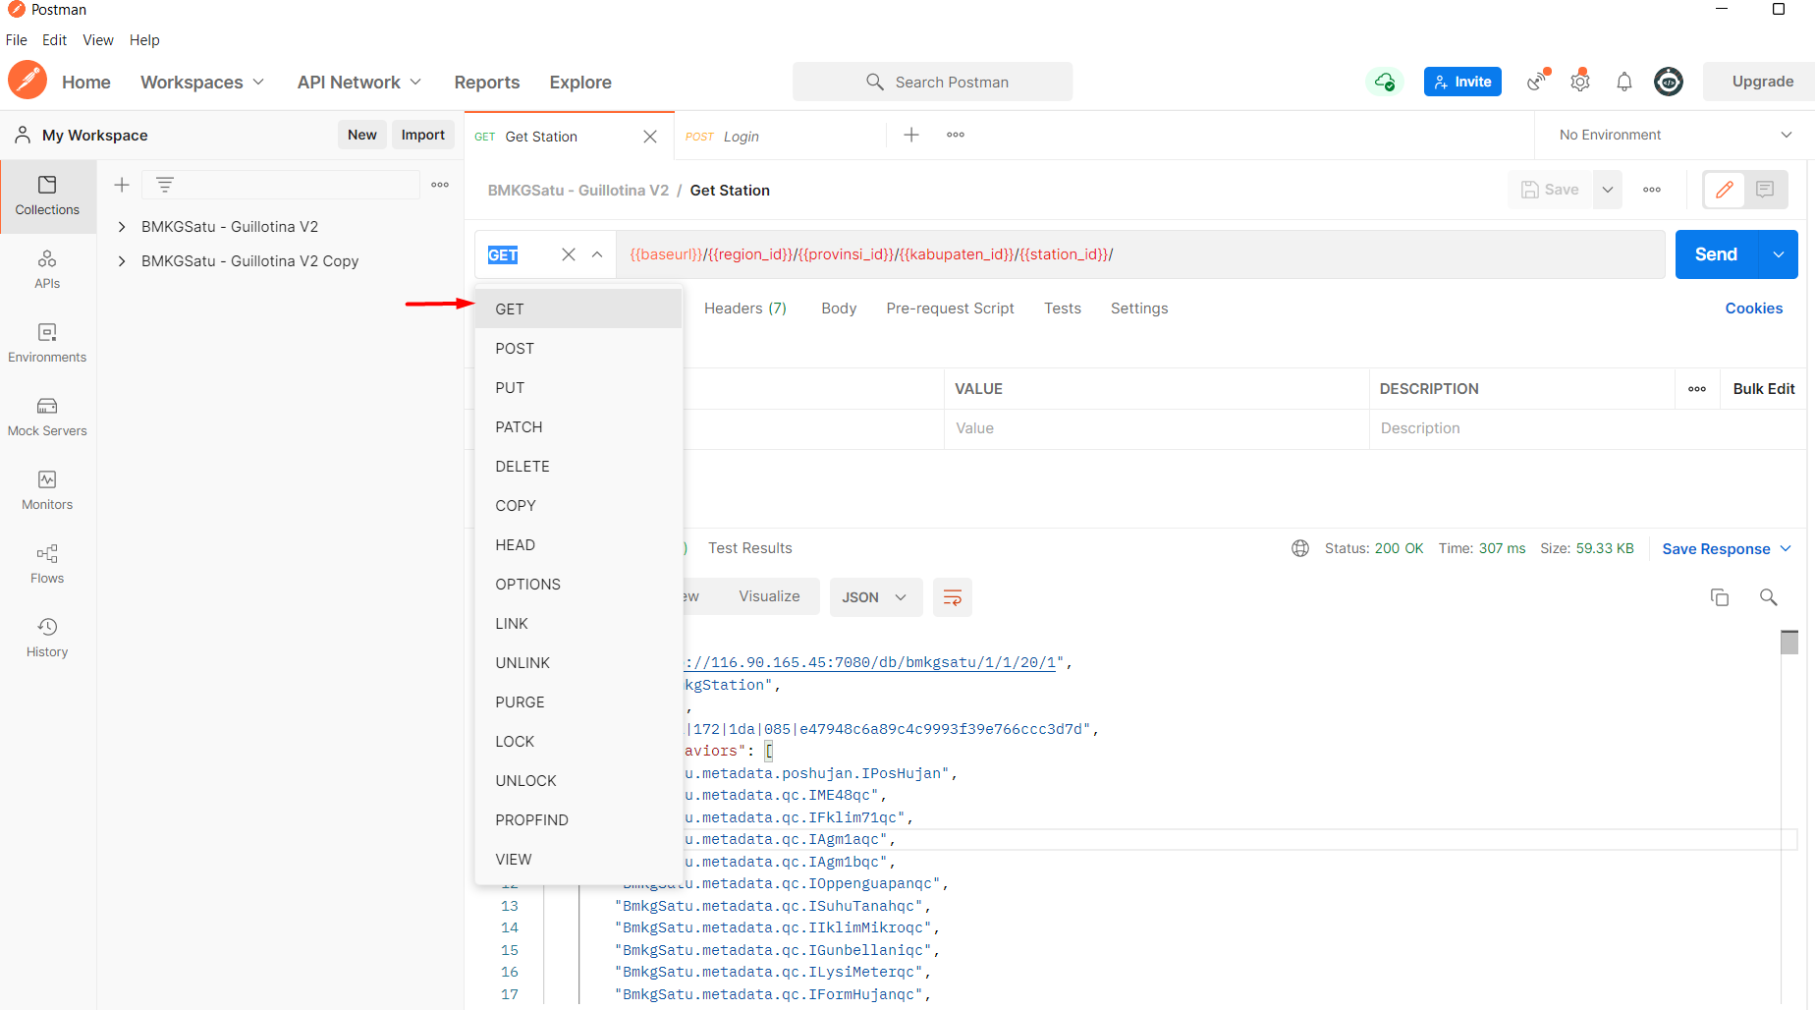Click the network globe icon
1815x1010 pixels.
1300,548
